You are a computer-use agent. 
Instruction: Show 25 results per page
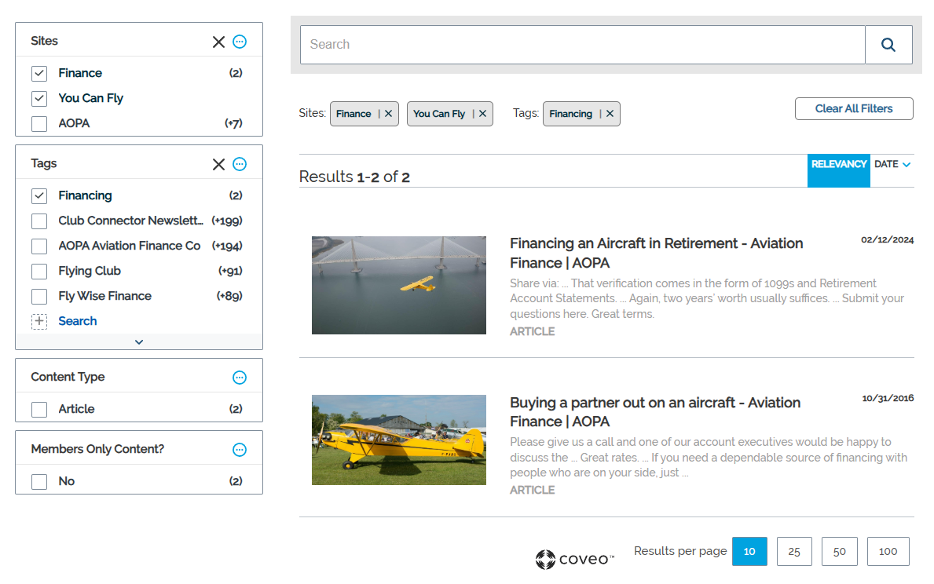(794, 551)
